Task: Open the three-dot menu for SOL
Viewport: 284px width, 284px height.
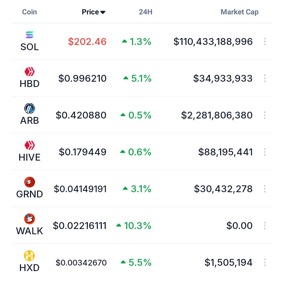Action: tap(265, 42)
